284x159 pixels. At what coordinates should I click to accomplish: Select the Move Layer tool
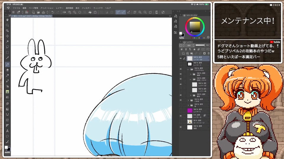[x=7, y=36]
